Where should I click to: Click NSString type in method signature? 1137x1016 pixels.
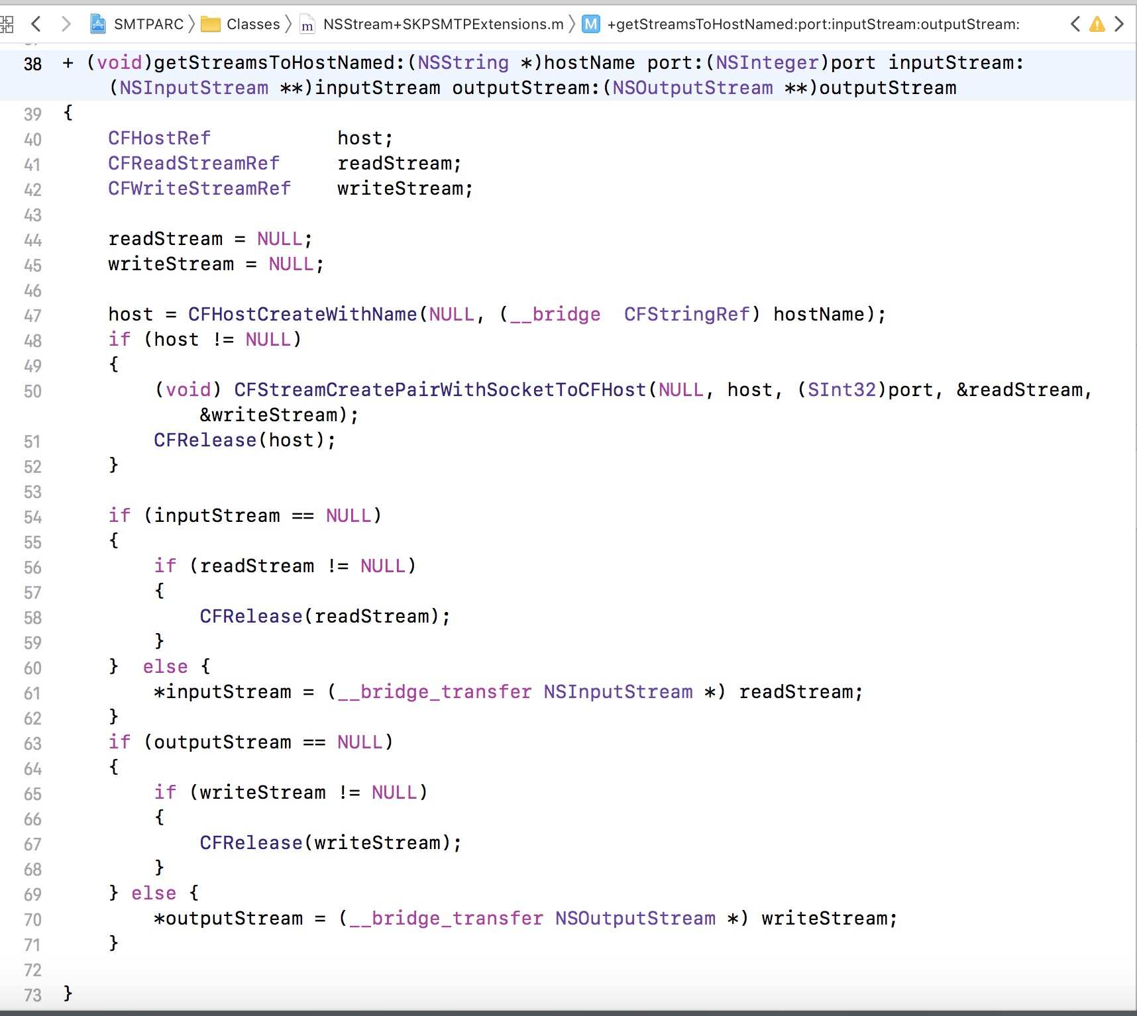(x=463, y=63)
